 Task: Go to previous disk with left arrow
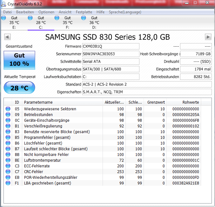coord(7,37)
